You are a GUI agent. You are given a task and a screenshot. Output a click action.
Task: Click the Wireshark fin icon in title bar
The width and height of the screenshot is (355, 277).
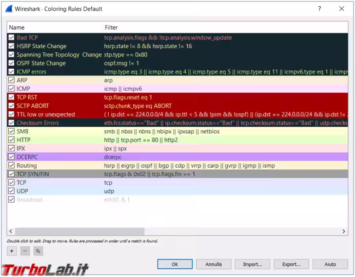point(8,9)
